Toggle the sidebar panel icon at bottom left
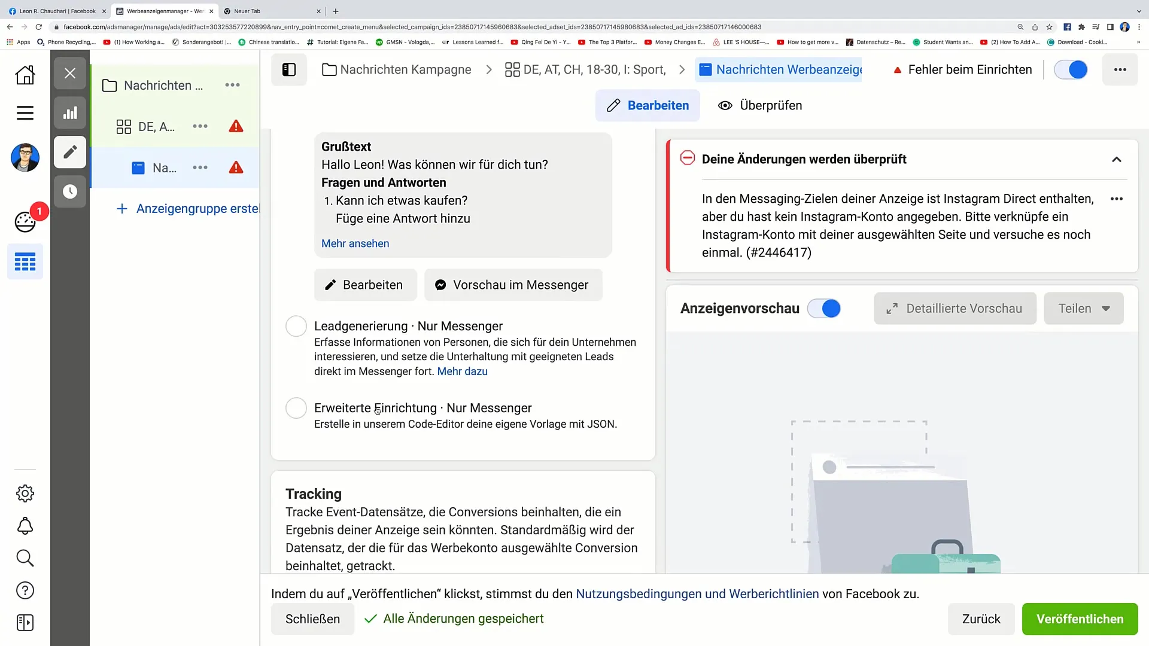Viewport: 1149px width, 646px height. (25, 623)
